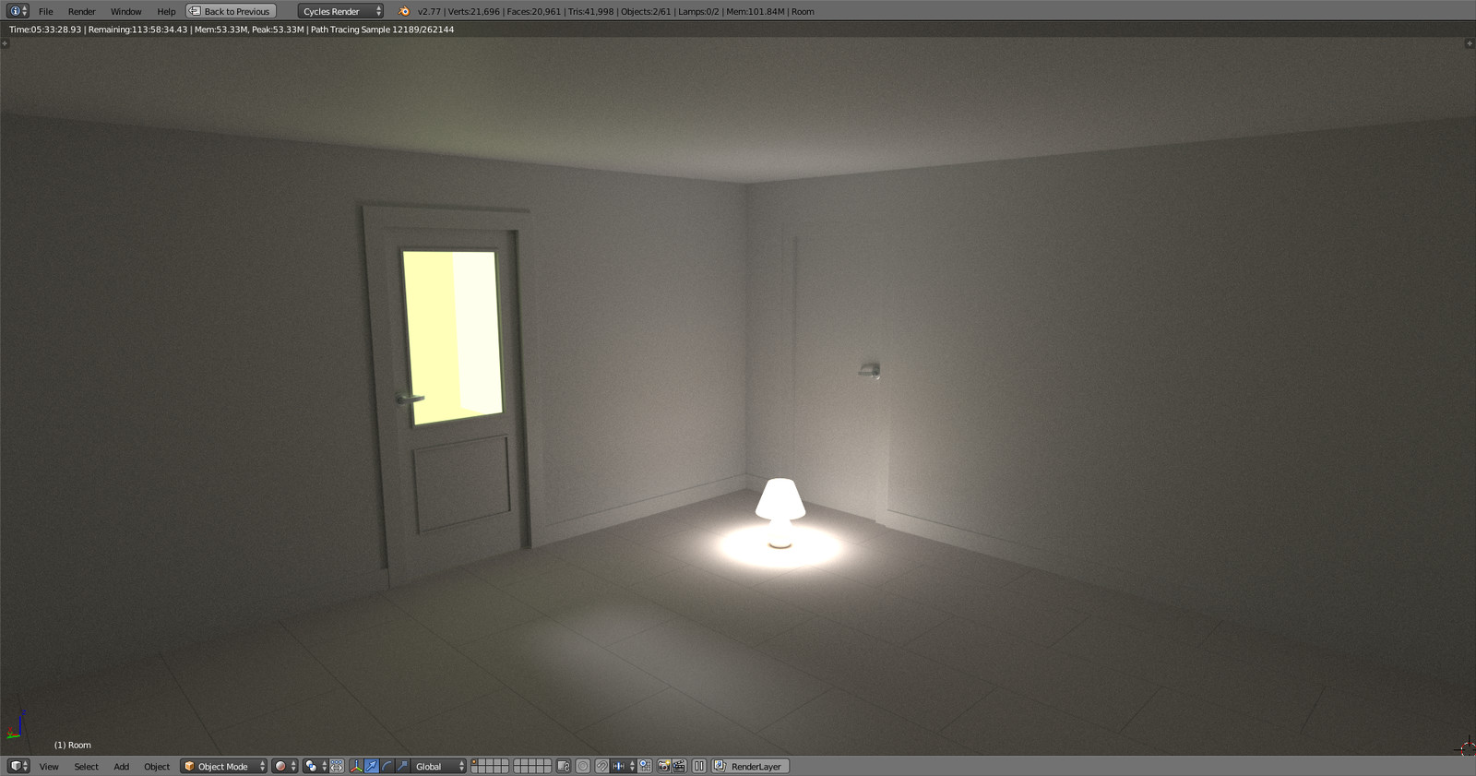Click the Path Tracing Sample status text
Viewport: 1476px width, 776px height.
pos(382,30)
